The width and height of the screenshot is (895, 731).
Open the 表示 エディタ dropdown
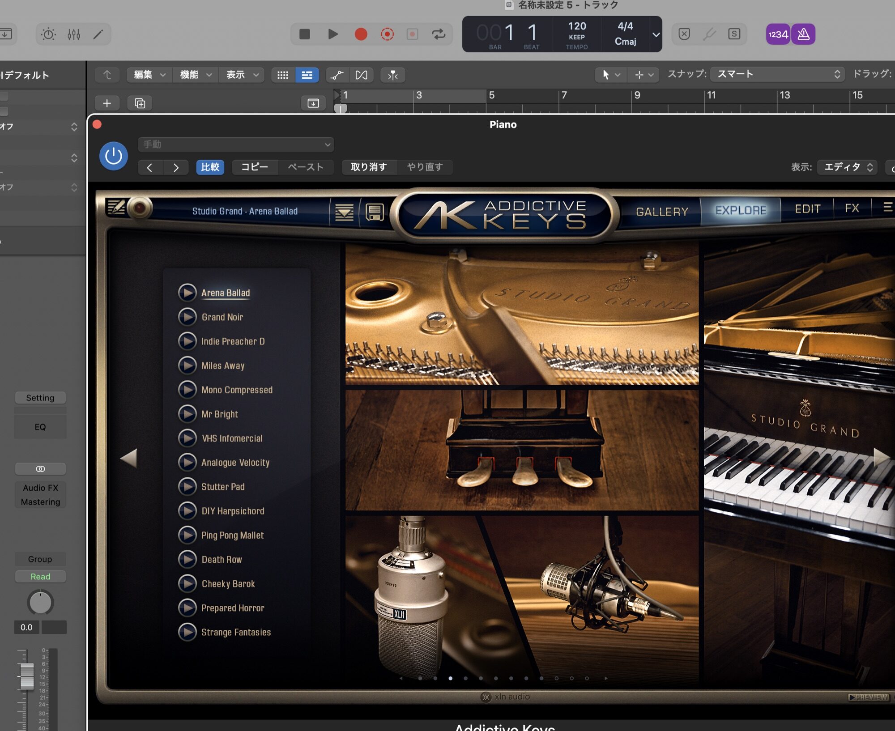[x=847, y=167]
